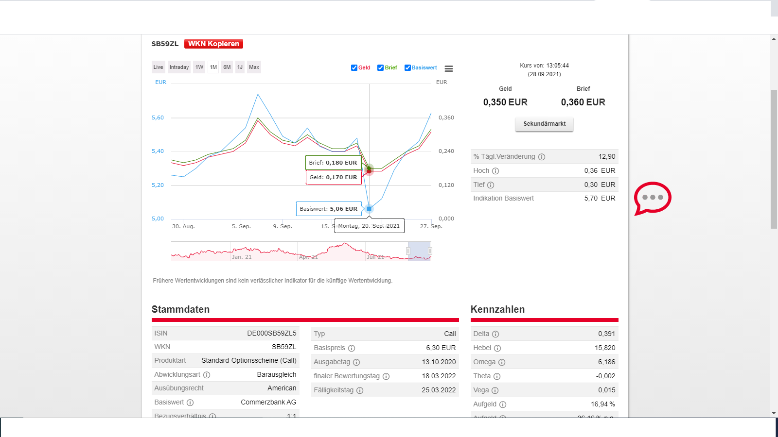Open the Sekundärmarkt page

[544, 124]
